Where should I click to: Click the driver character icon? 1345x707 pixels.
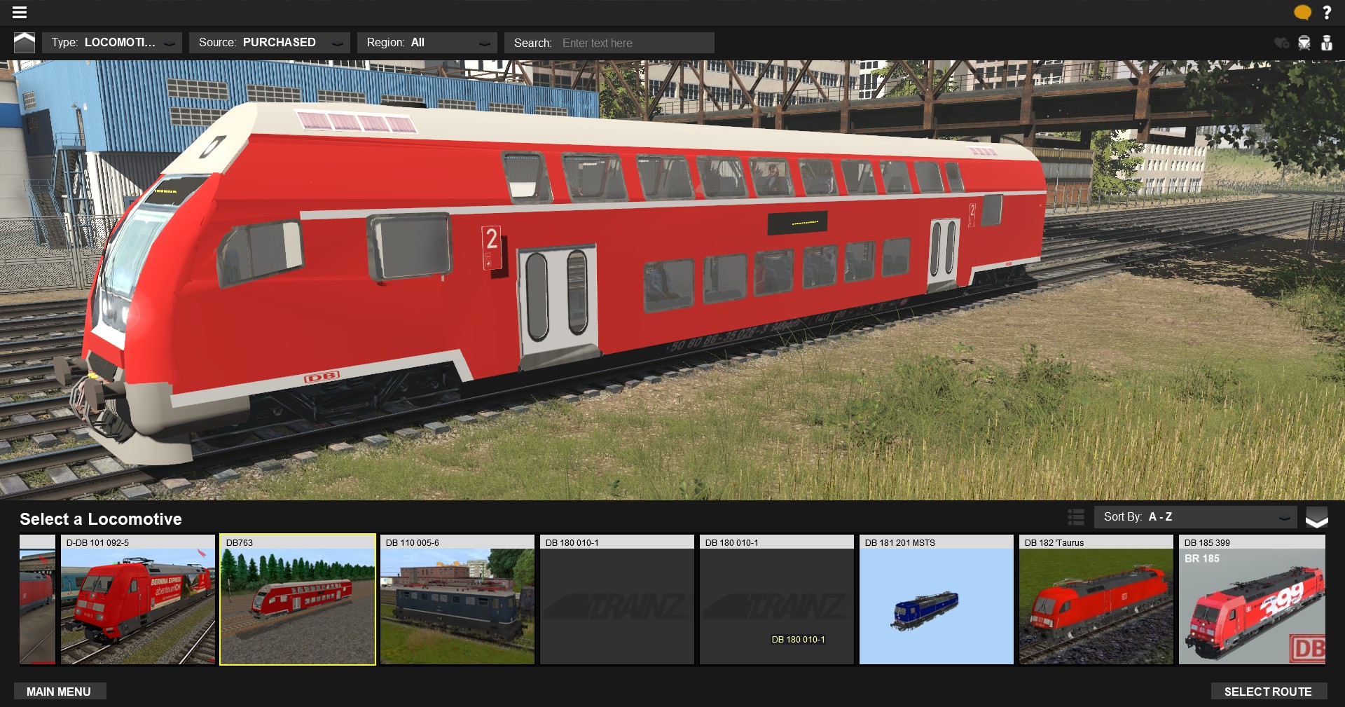1327,43
